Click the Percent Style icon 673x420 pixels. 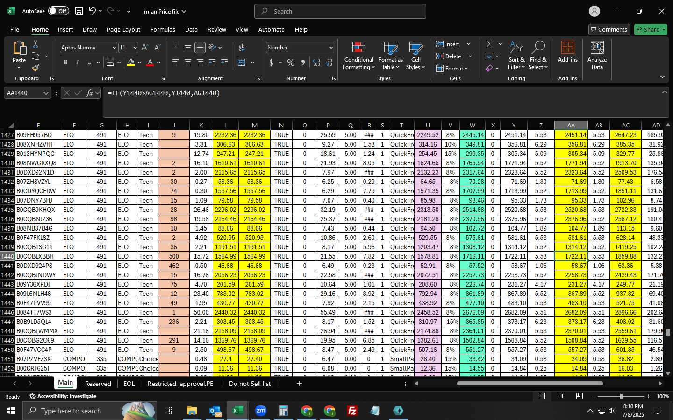click(x=291, y=63)
